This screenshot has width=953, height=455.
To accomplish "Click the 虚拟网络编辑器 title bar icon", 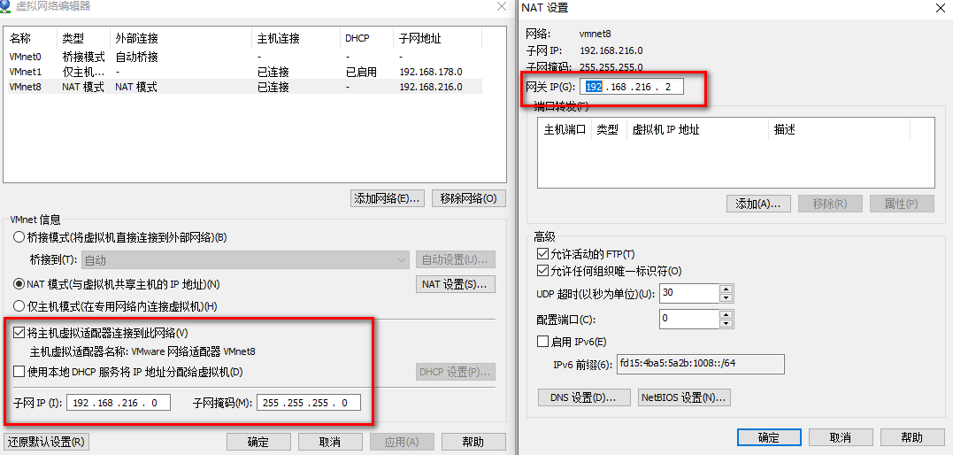I will pos(7,7).
